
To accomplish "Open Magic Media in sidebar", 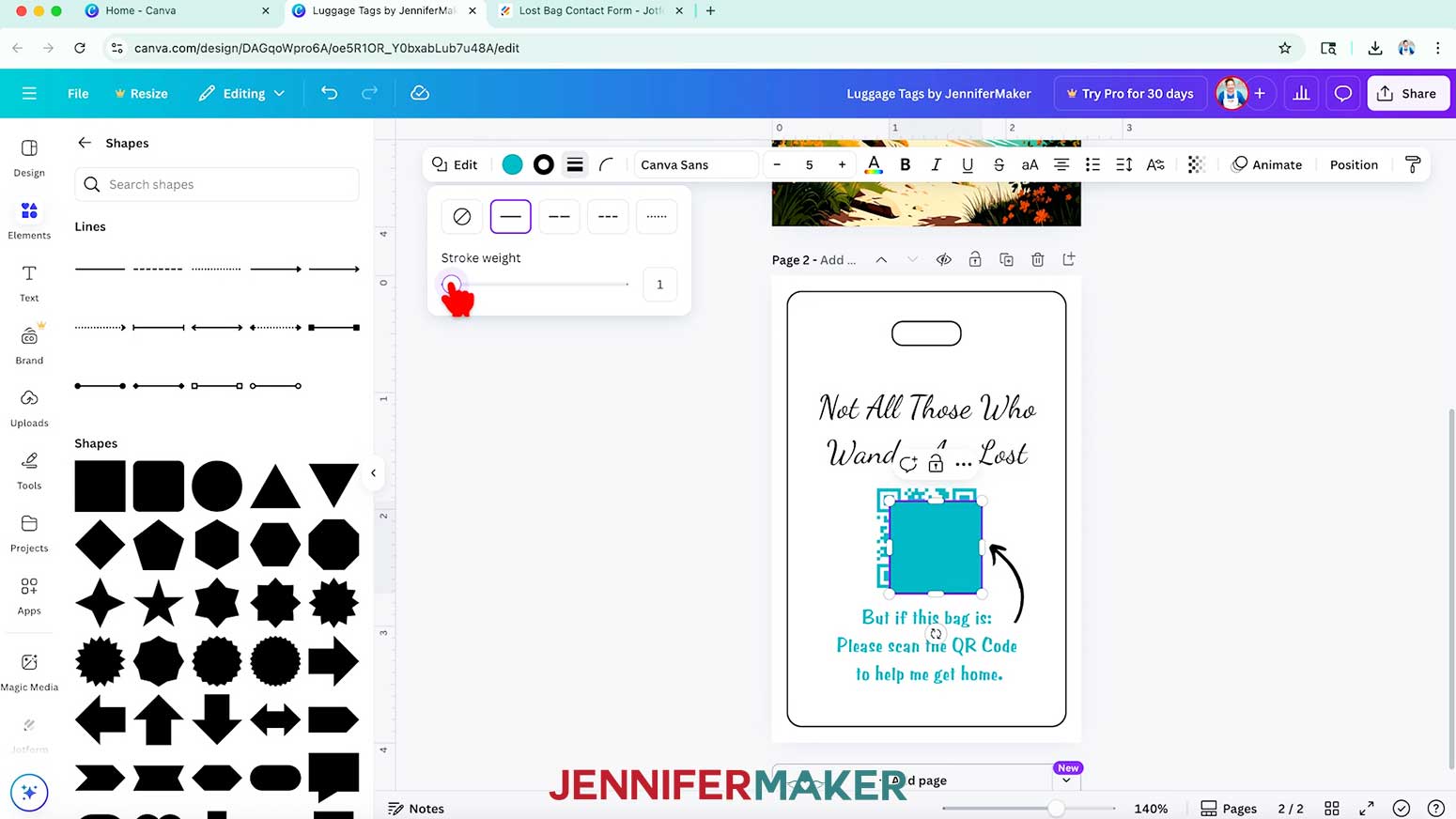I will pos(29,672).
